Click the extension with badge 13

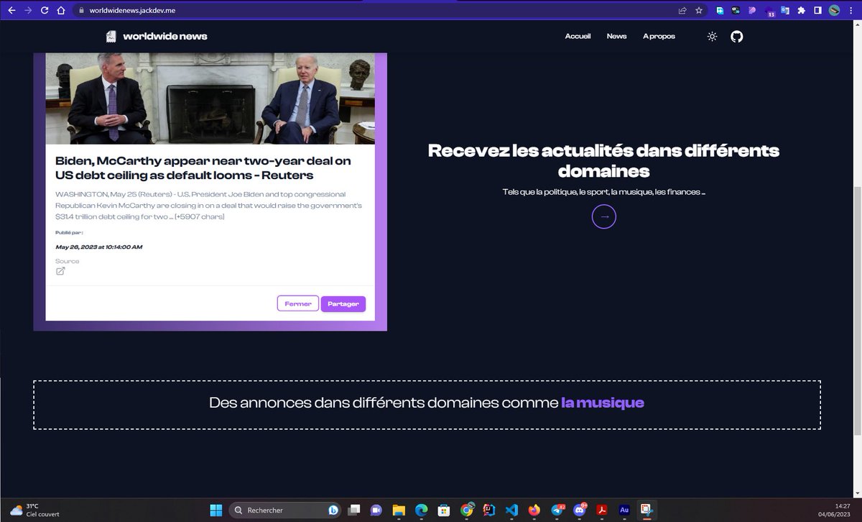coord(769,12)
